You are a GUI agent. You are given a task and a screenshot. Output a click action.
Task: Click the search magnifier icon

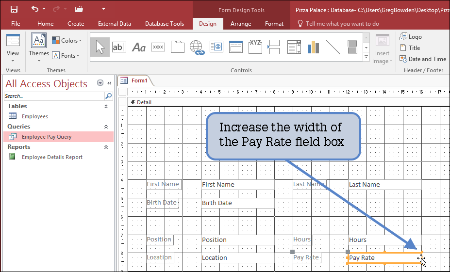click(108, 96)
